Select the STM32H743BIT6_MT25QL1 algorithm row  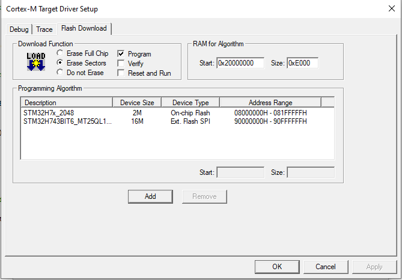(x=177, y=121)
